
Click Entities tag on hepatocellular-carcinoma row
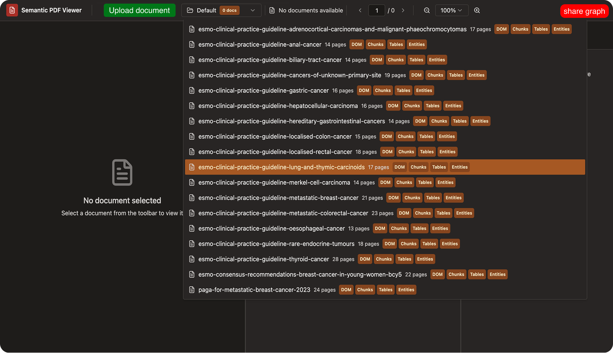click(x=453, y=106)
